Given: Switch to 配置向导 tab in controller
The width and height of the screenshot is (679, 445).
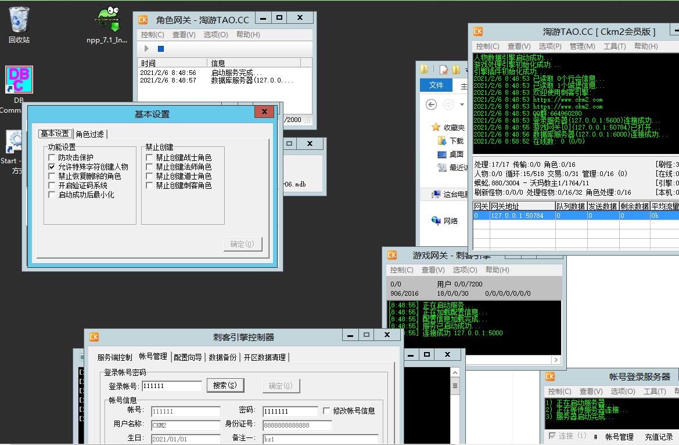Looking at the screenshot, I should [188, 357].
